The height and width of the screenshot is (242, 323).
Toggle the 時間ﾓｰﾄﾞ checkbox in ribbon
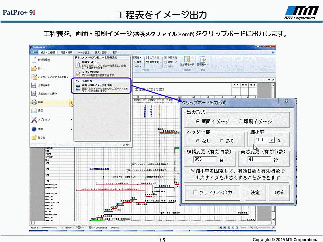[165, 62]
